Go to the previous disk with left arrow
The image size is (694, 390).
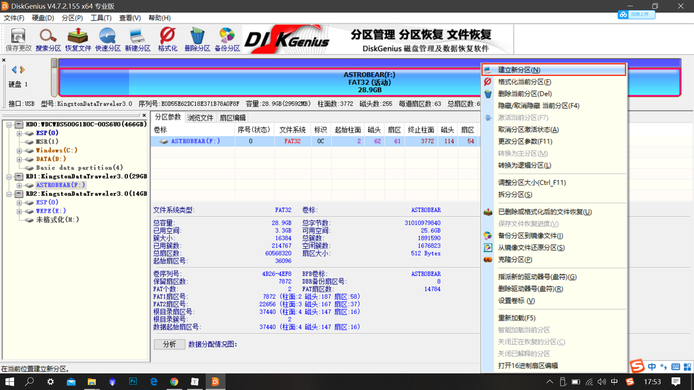pyautogui.click(x=15, y=70)
